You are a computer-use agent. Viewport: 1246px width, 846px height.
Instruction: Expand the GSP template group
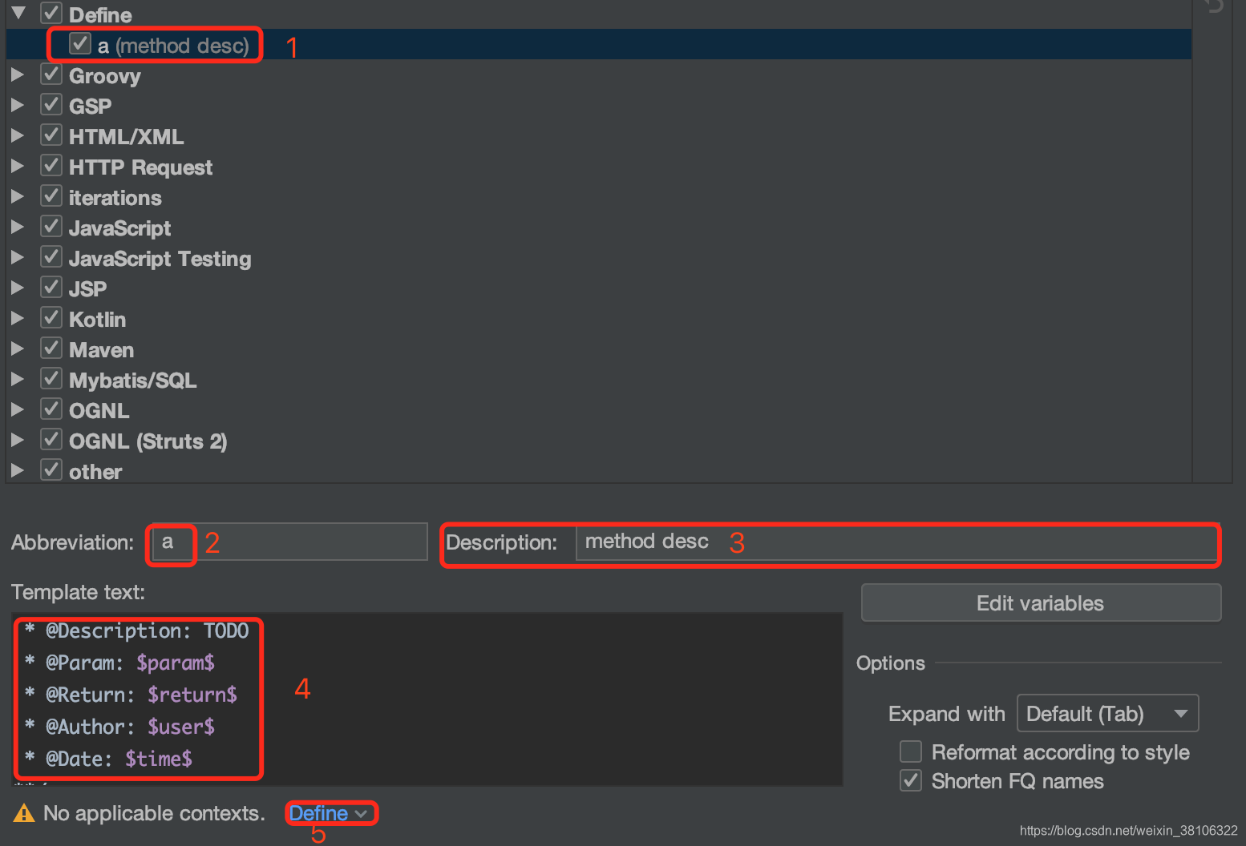[x=17, y=105]
